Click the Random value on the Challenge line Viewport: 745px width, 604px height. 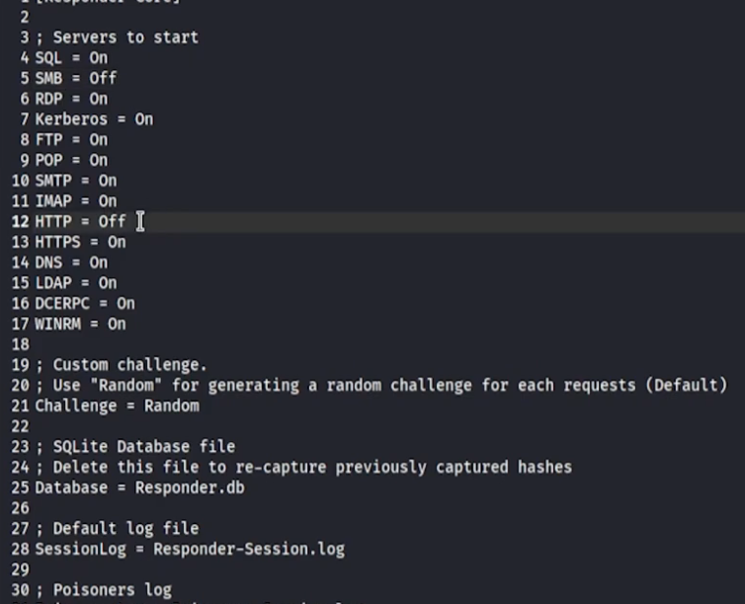point(171,406)
